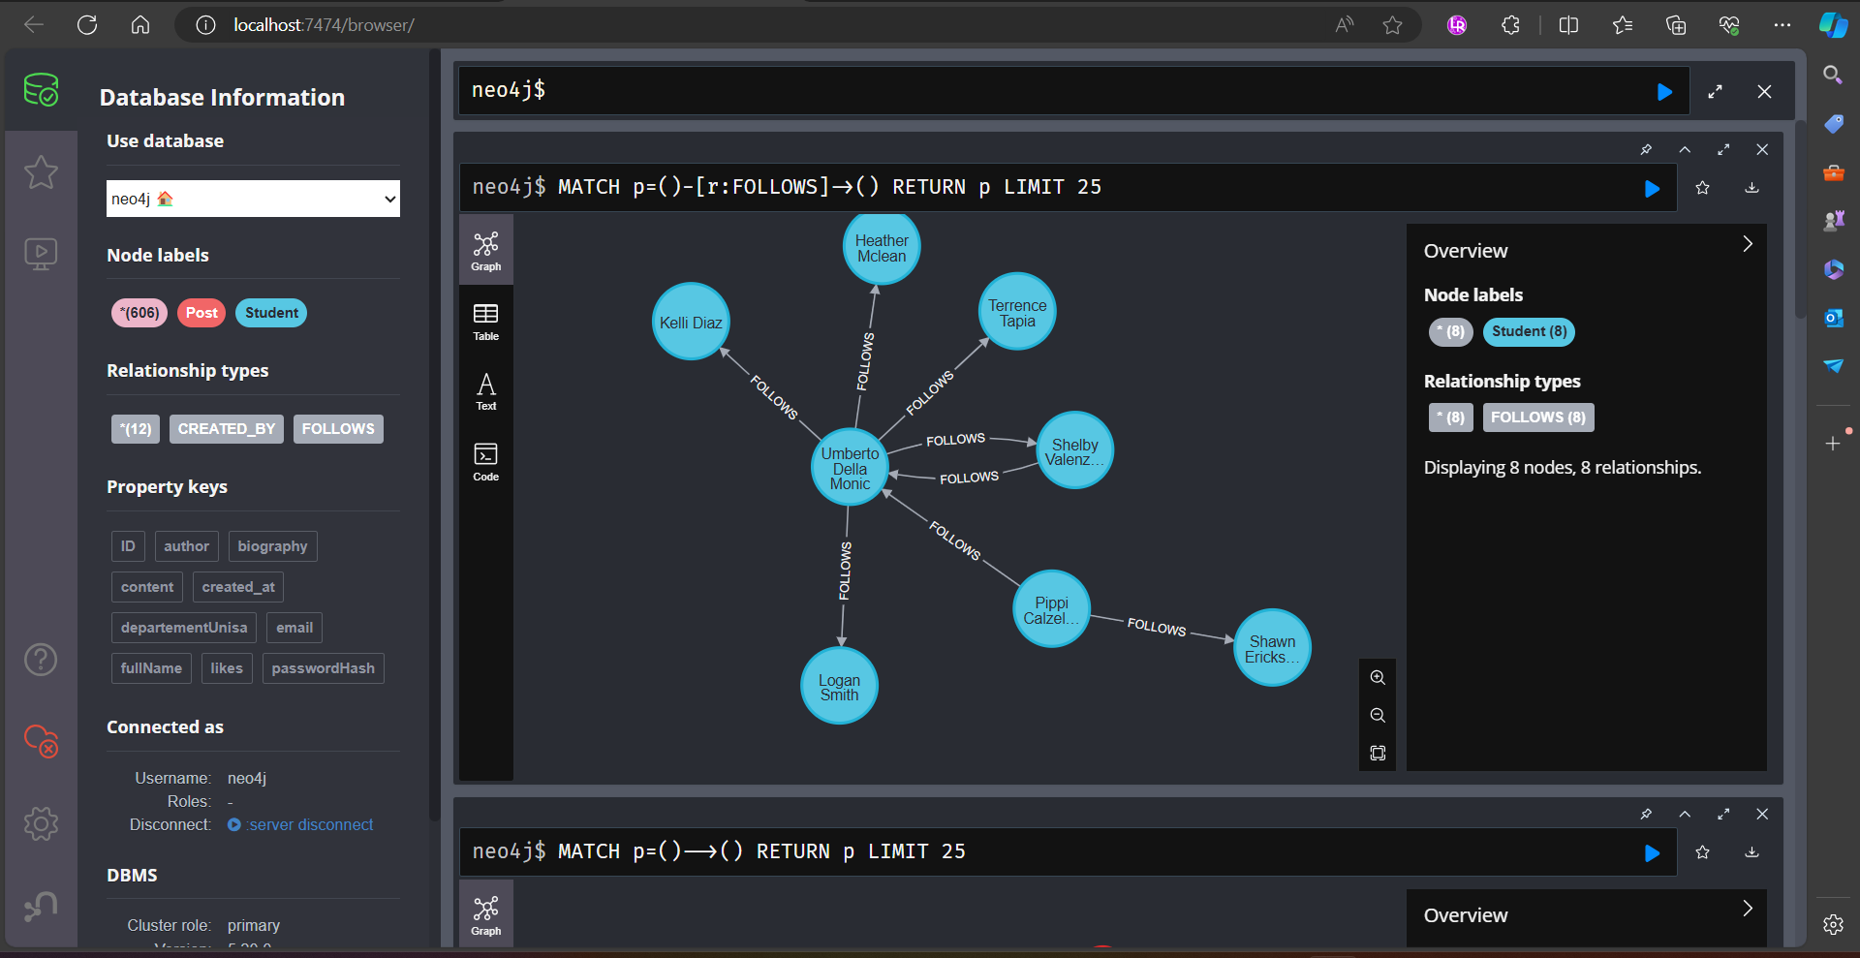Select the Post node label chip
Viewport: 1860px width, 958px height.
point(201,313)
